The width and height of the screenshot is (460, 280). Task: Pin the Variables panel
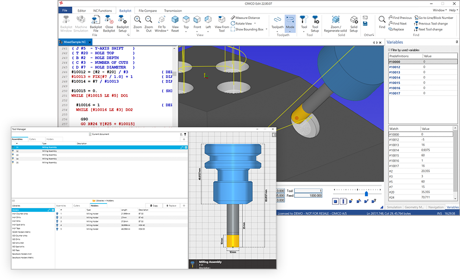point(456,42)
